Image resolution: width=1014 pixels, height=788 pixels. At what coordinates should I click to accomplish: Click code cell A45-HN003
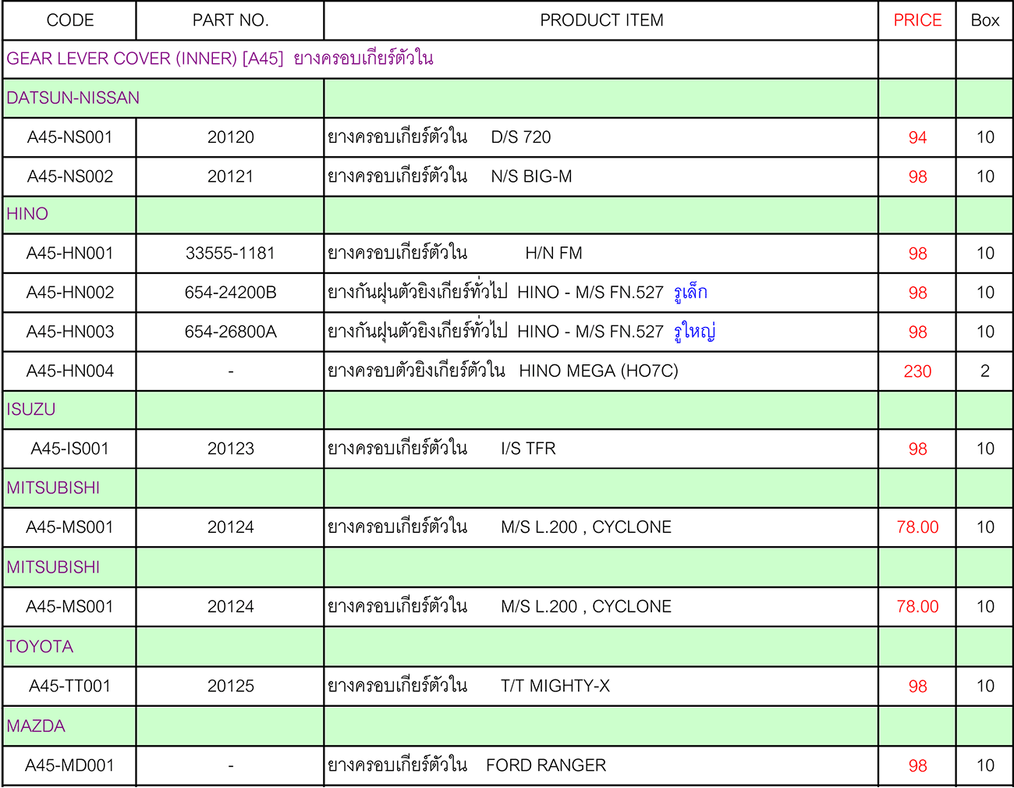(70, 332)
